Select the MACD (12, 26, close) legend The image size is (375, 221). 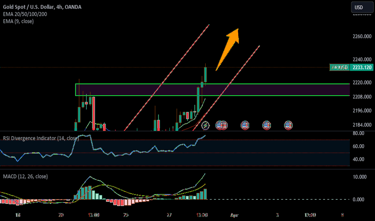[25, 176]
